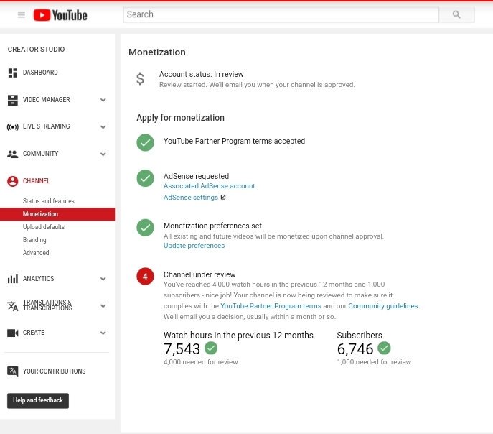
Task: Click the red step 4 circle
Action: point(145,277)
